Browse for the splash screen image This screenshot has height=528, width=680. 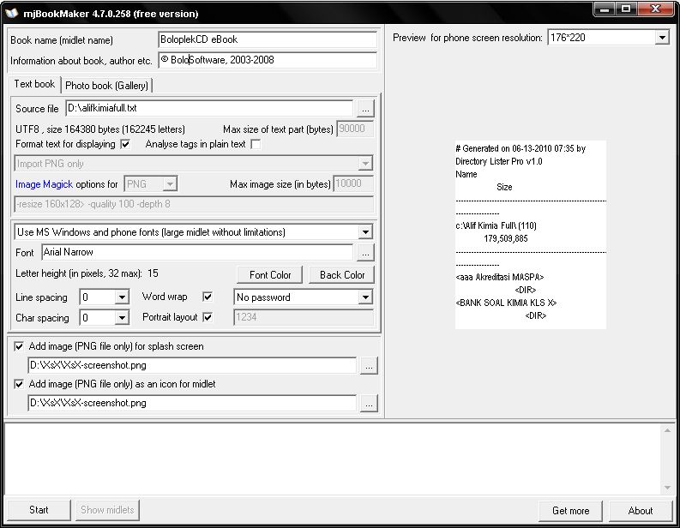pyautogui.click(x=369, y=365)
